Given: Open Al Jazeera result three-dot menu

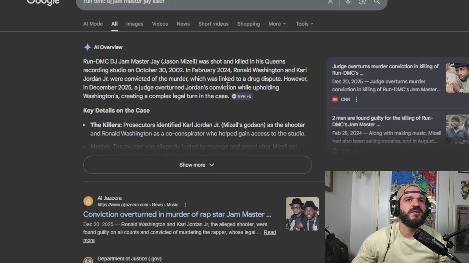Looking at the screenshot, I should 185,205.
